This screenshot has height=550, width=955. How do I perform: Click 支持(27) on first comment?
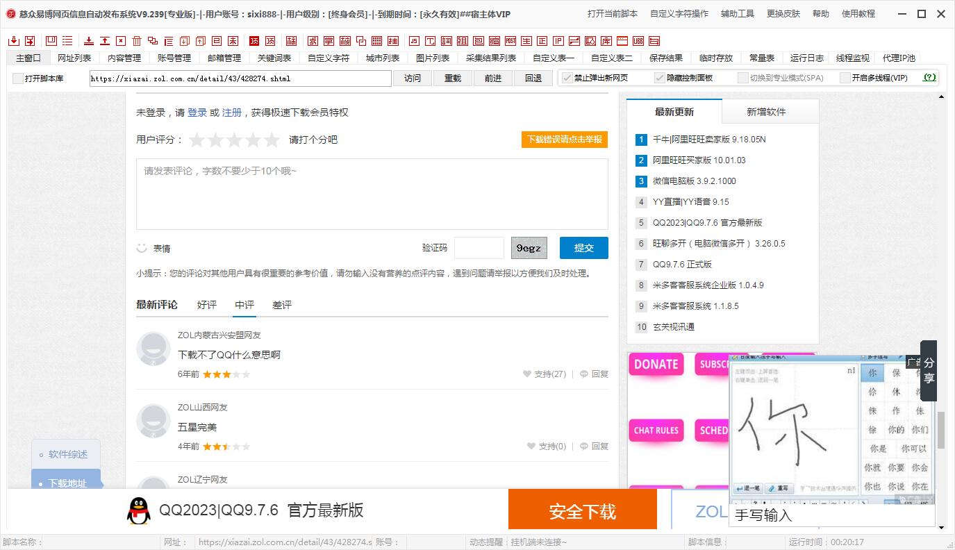(x=545, y=374)
